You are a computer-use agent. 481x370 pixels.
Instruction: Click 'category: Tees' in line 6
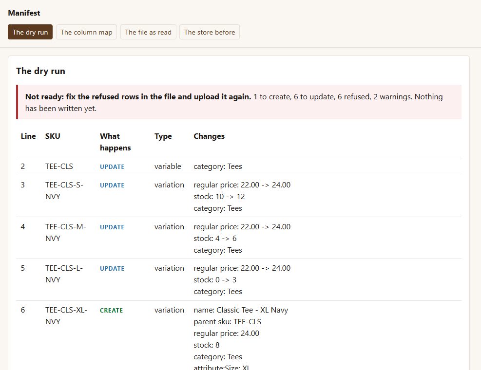[x=218, y=356]
